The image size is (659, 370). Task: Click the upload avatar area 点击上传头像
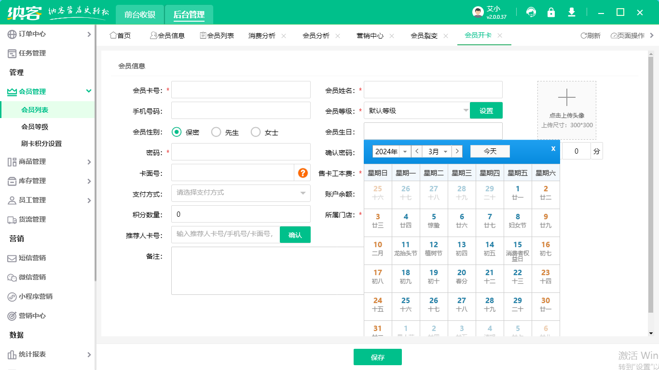tap(566, 110)
